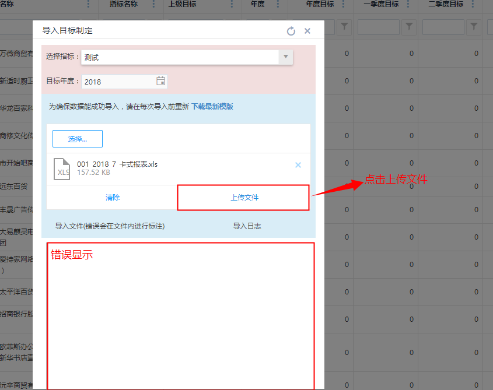Switch to the 导入文件 tab
The width and height of the screenshot is (493, 390).
[110, 226]
